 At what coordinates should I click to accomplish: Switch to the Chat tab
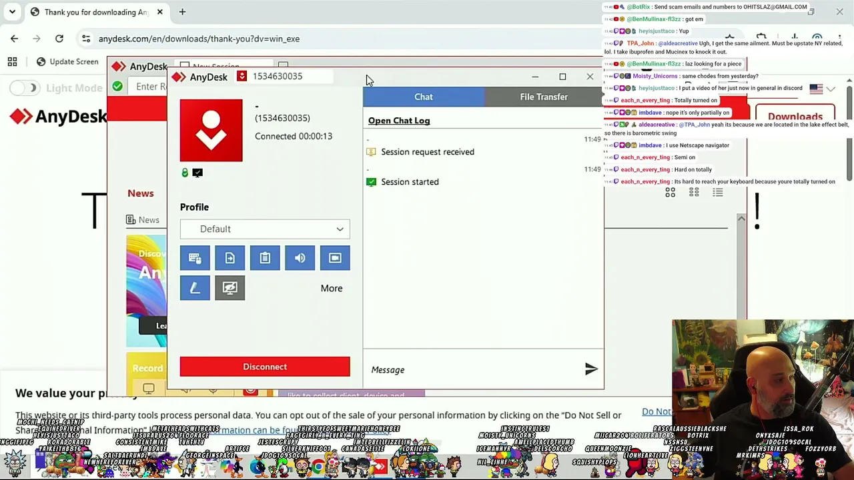pos(424,97)
